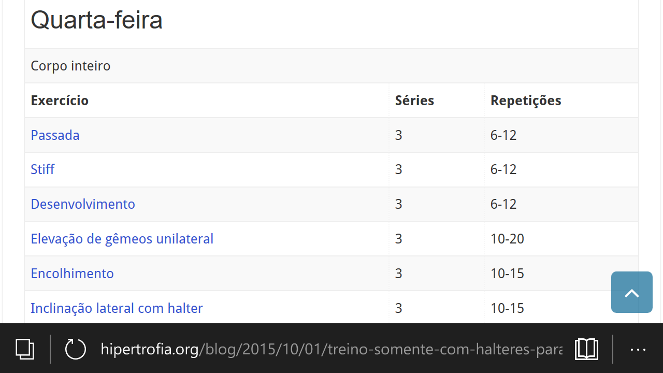Click the Corpo inteiro table caption

(x=70, y=66)
